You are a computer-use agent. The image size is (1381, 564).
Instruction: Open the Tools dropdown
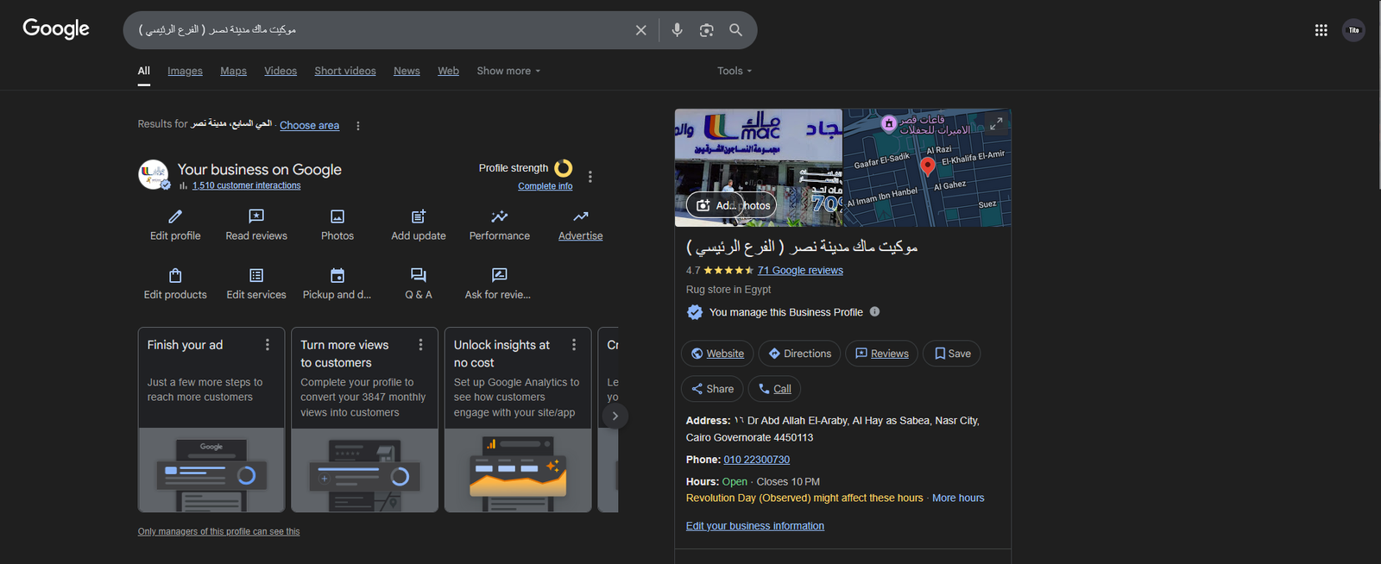coord(734,71)
